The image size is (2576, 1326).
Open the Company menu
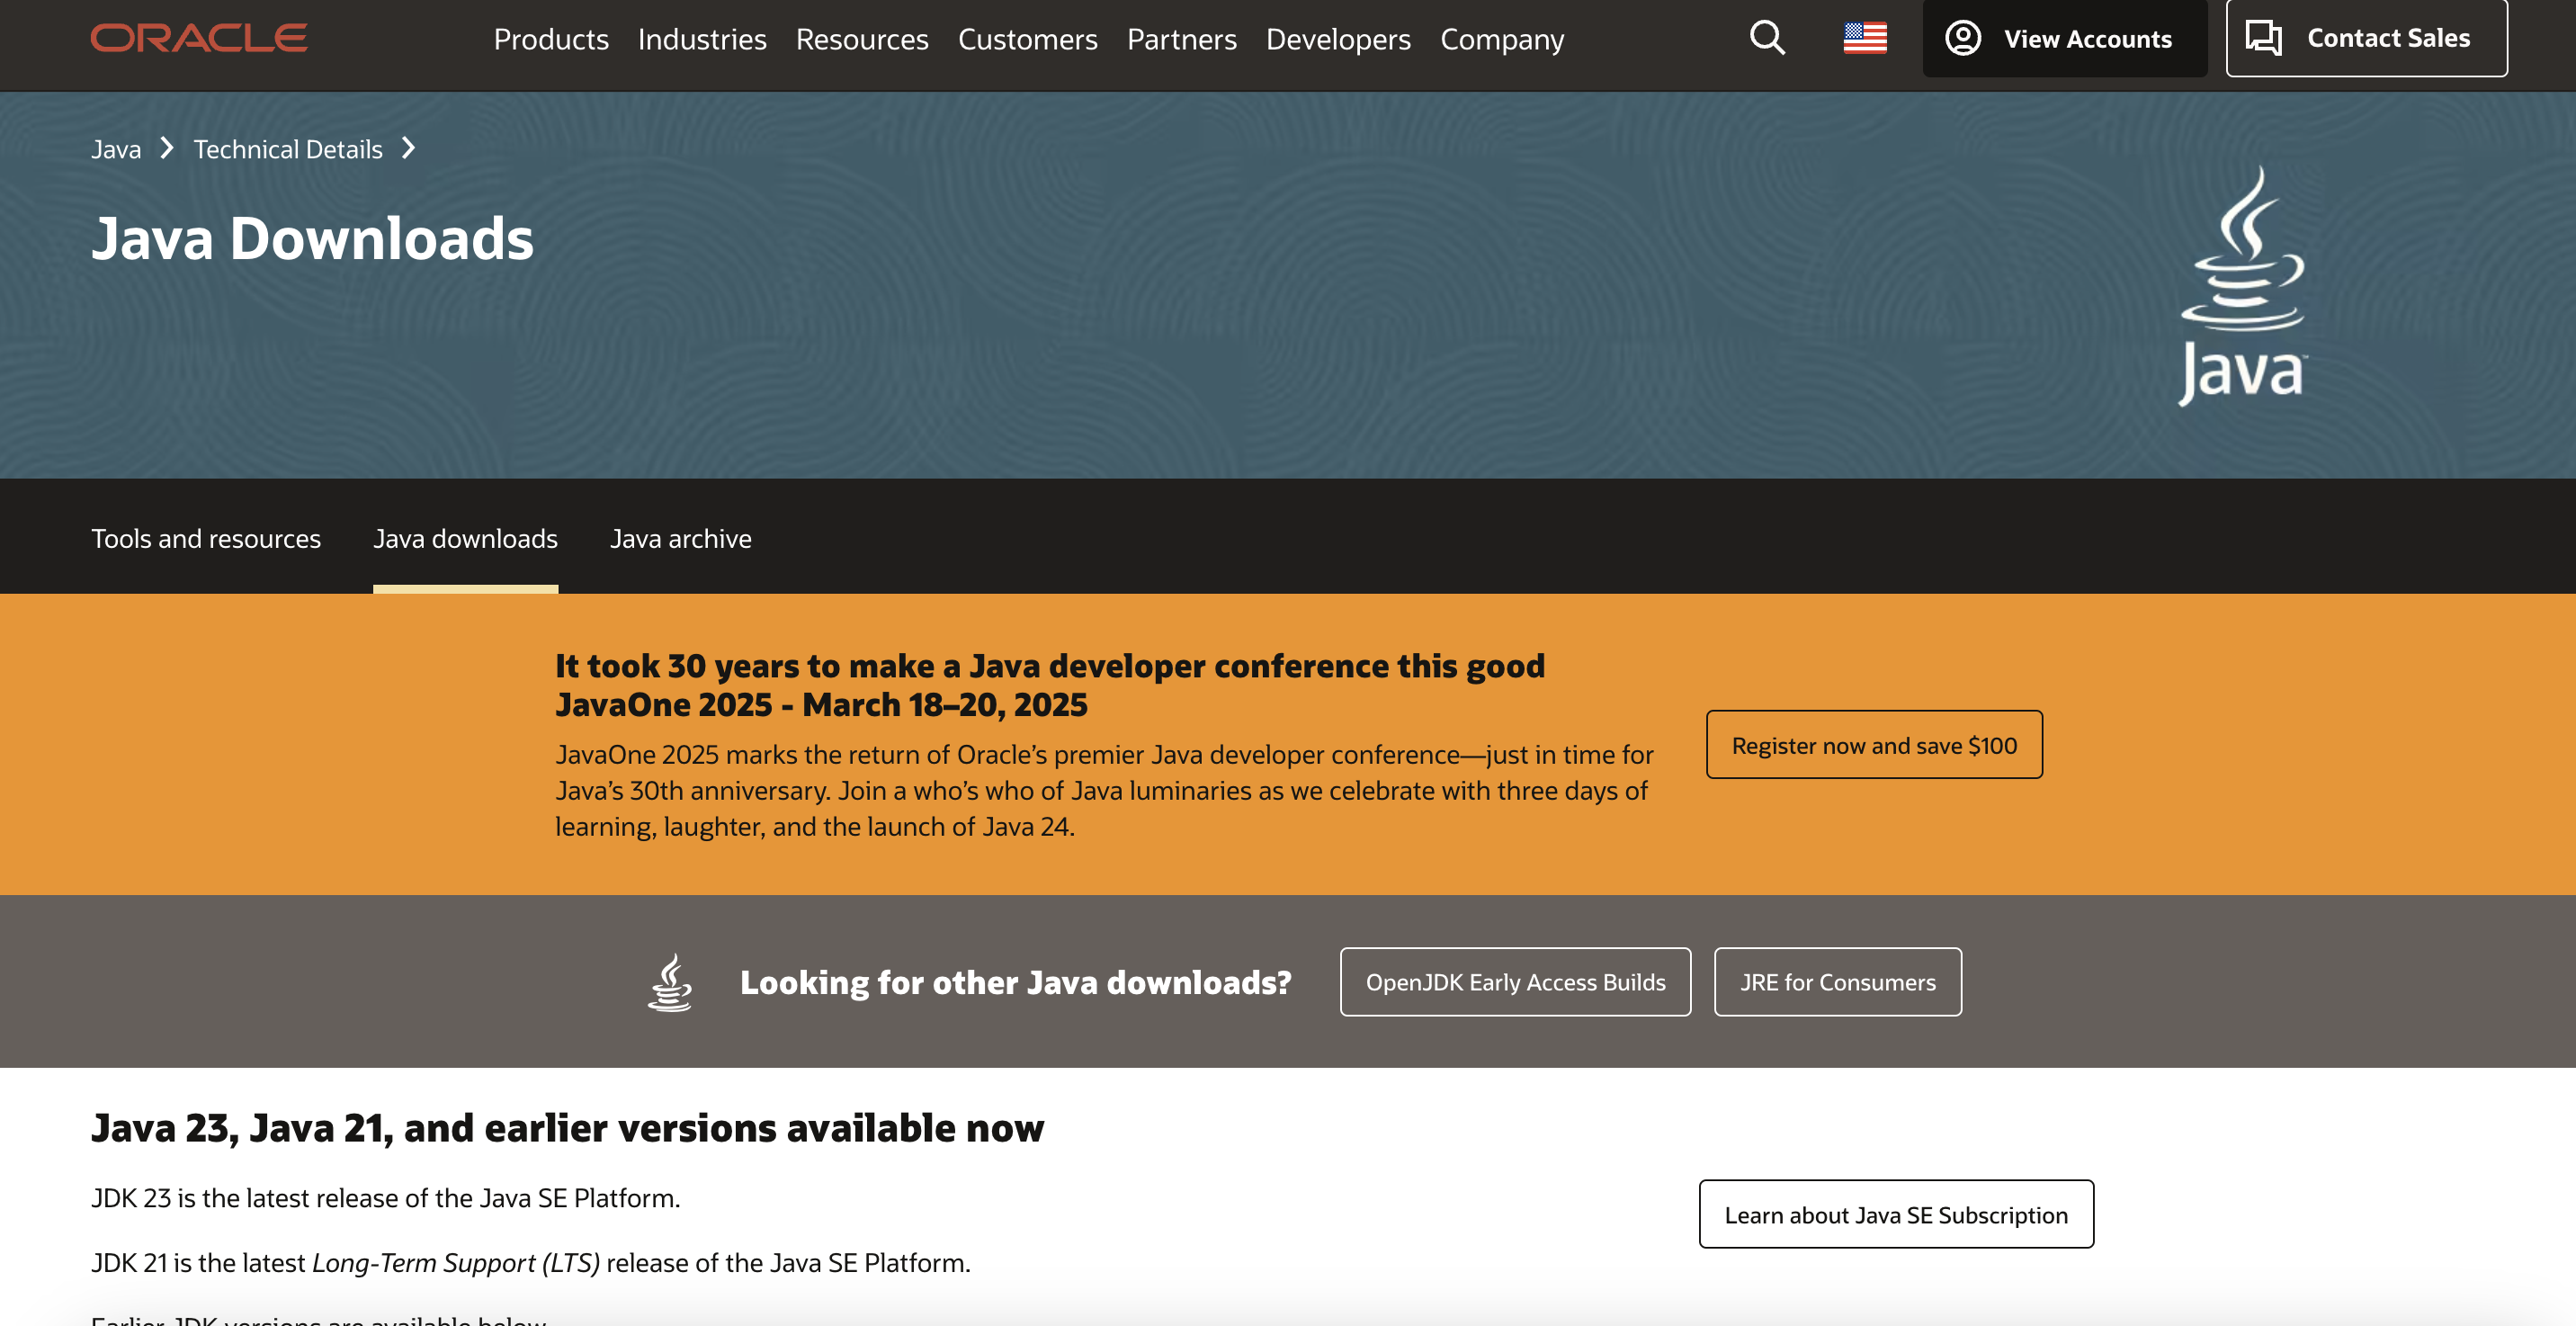pyautogui.click(x=1502, y=39)
